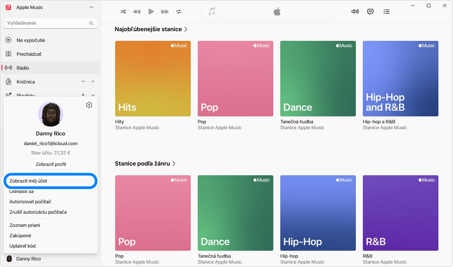Expand Najobľúbenejšie stanice chevron arrow
The height and width of the screenshot is (267, 453).
(x=186, y=29)
